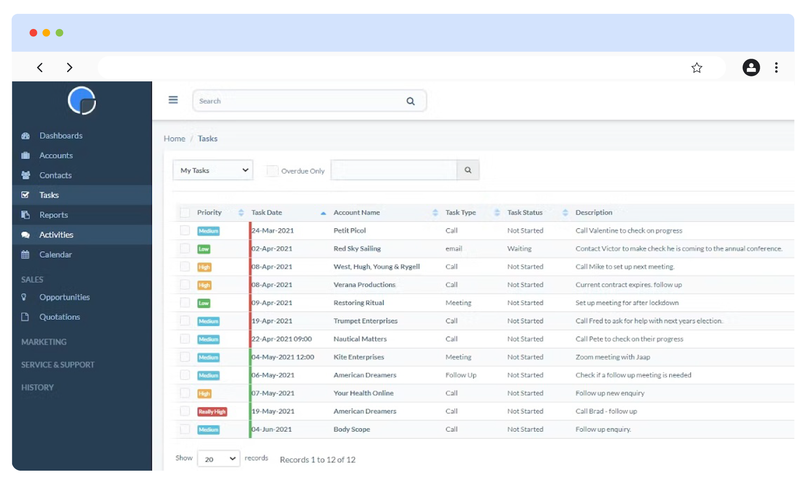Open the browser profile avatar icon

[x=751, y=68]
